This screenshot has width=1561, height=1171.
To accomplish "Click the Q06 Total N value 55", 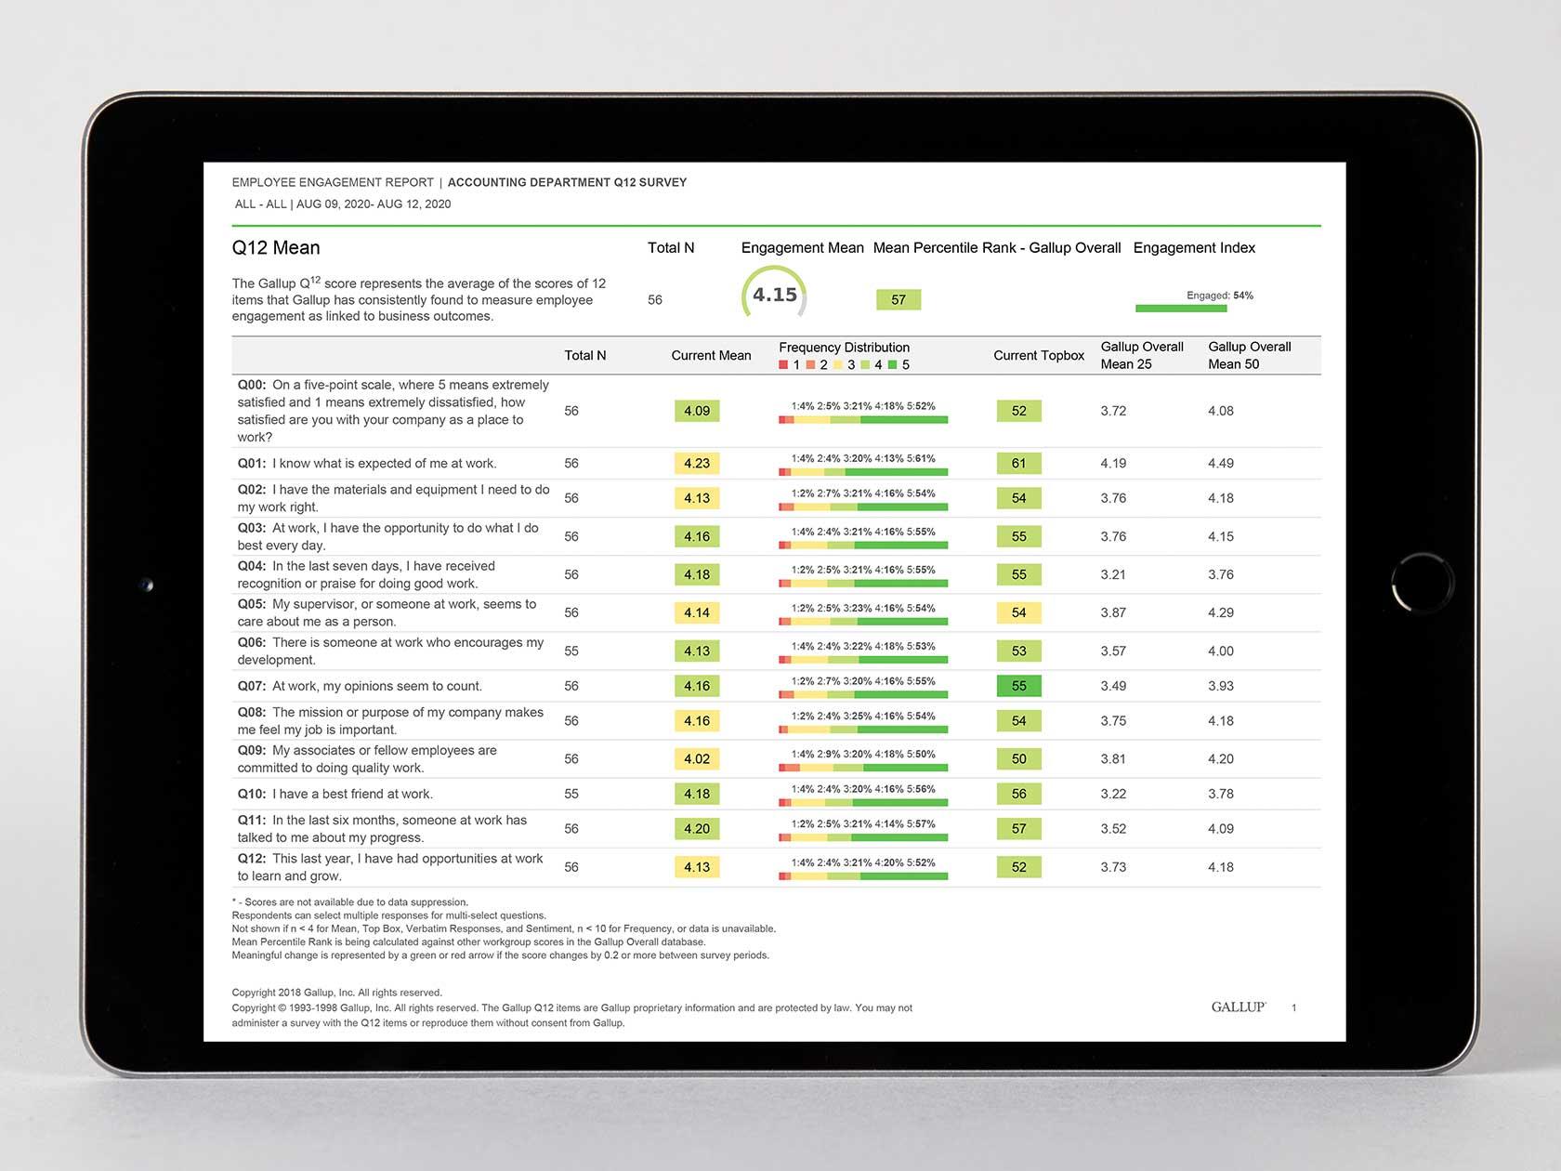I will (571, 651).
